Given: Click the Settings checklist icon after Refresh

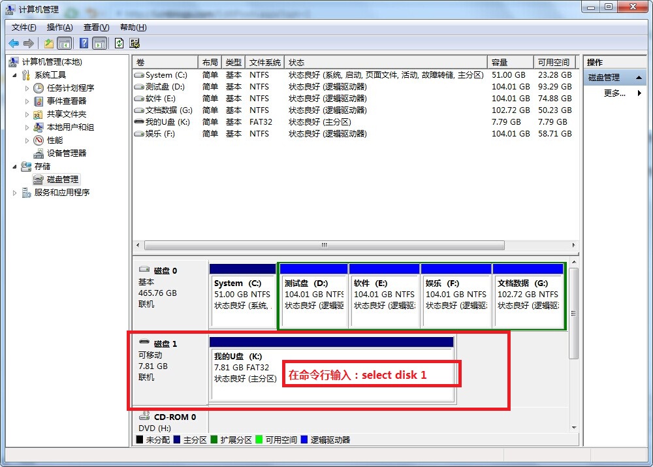Looking at the screenshot, I should click(x=135, y=43).
